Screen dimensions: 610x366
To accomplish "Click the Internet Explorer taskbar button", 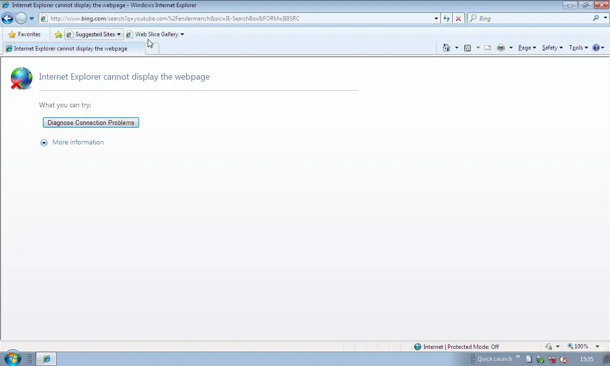I will pyautogui.click(x=47, y=359).
